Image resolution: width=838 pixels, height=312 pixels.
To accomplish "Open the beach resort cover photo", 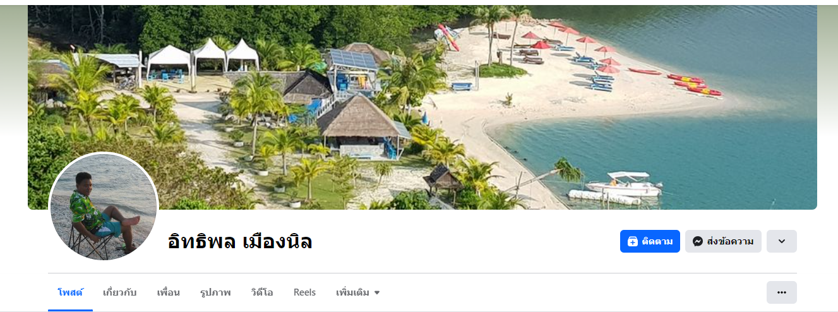I will coord(422,107).
